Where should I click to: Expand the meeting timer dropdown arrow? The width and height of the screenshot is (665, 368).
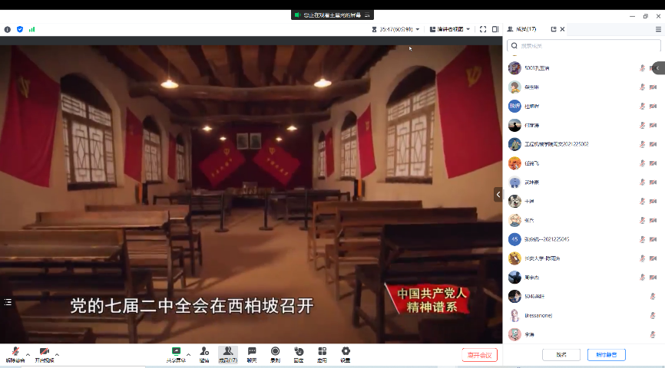click(418, 29)
